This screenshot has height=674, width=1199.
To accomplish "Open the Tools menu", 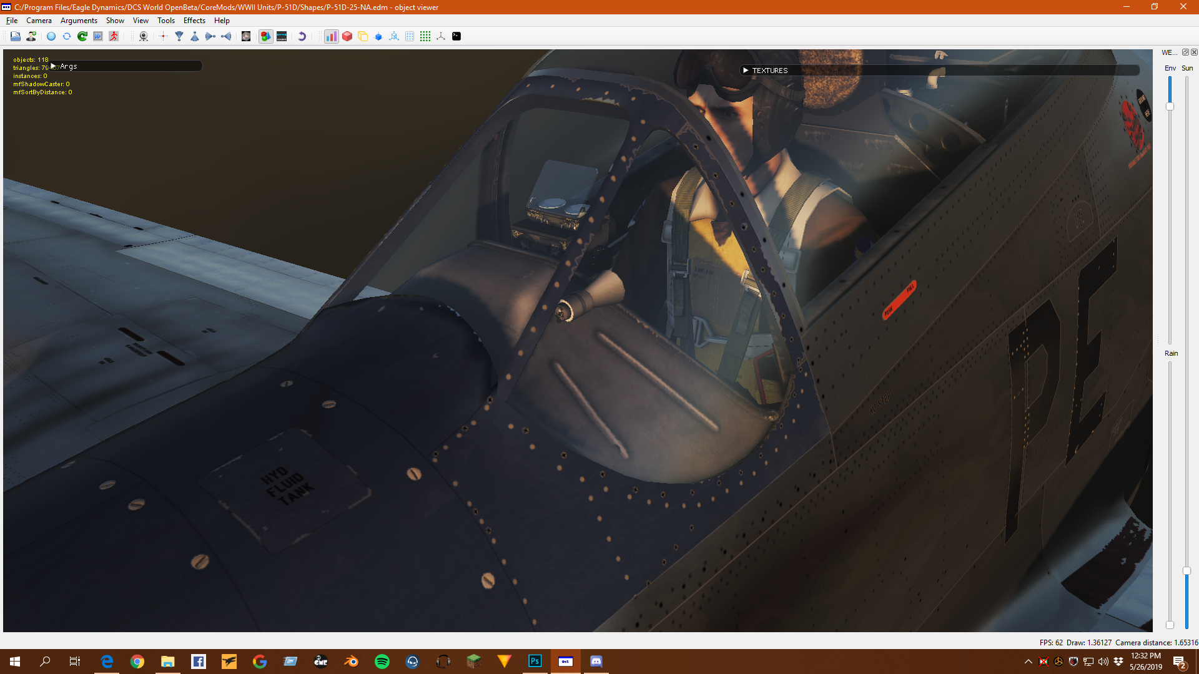I will tap(166, 21).
